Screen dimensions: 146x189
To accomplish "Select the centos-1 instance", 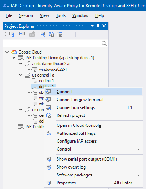I will (47, 81).
